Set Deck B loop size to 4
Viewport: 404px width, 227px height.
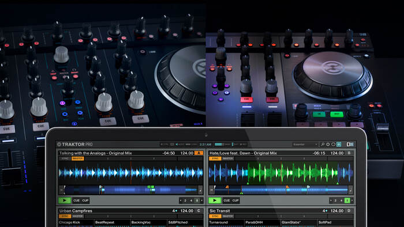pos(342,200)
